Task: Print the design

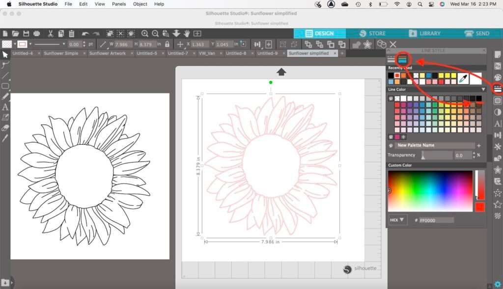Action: point(36,33)
